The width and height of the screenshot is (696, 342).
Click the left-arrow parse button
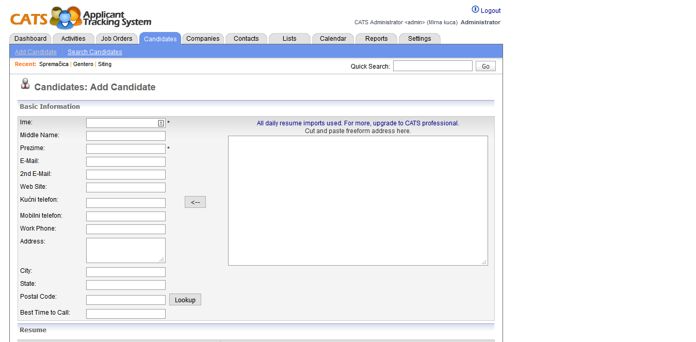(x=195, y=202)
